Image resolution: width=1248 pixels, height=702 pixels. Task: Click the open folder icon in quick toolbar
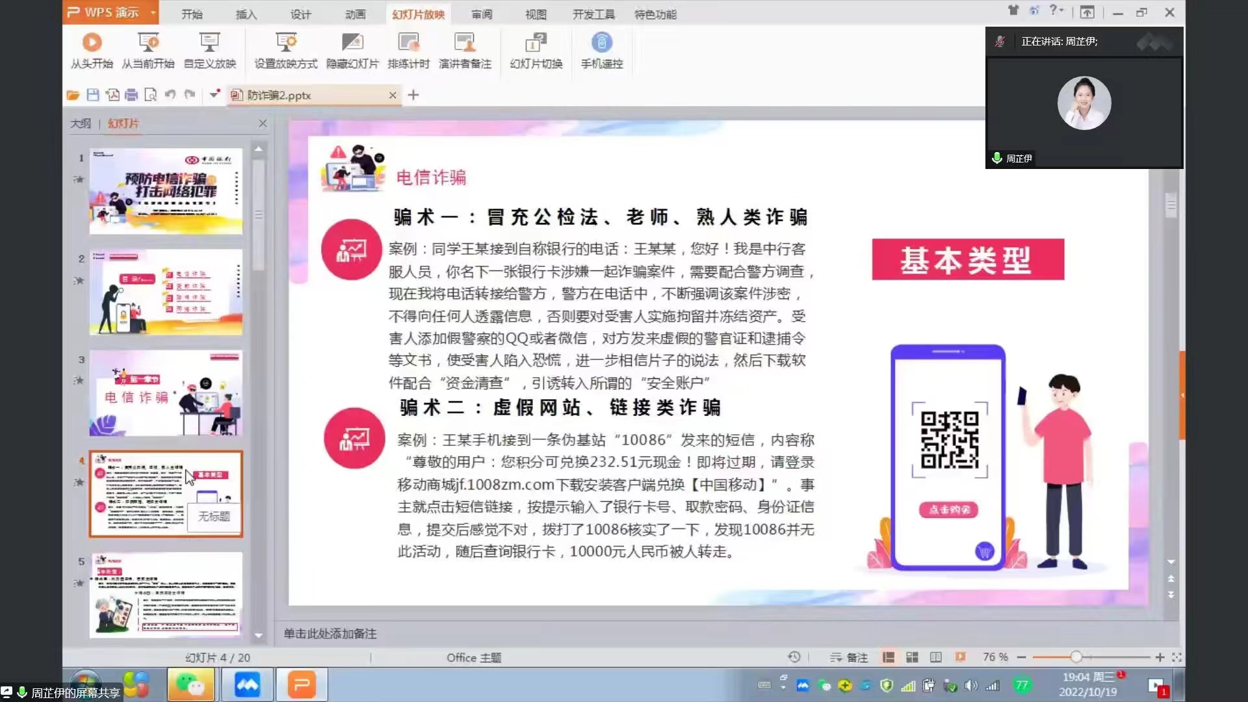pyautogui.click(x=73, y=96)
